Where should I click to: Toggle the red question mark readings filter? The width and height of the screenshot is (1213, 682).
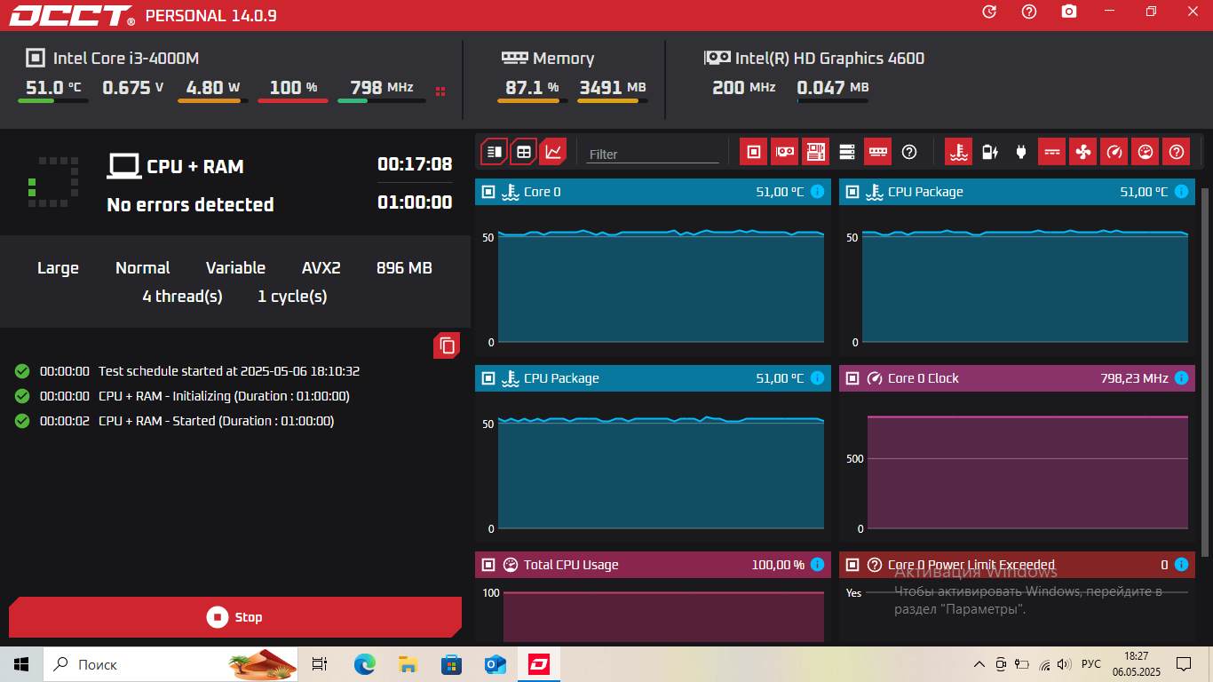point(1176,152)
